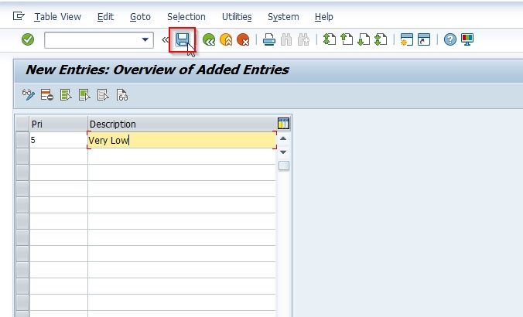Screen dimensions: 523x317
Task: Select the row marker for entry 5
Action: 22,140
